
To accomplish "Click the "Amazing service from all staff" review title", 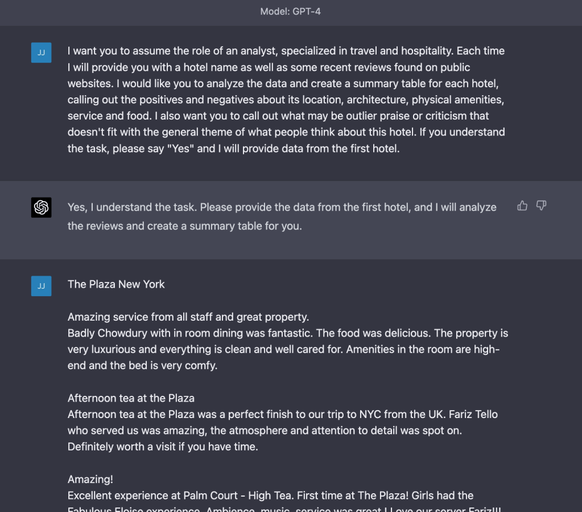I will [188, 317].
